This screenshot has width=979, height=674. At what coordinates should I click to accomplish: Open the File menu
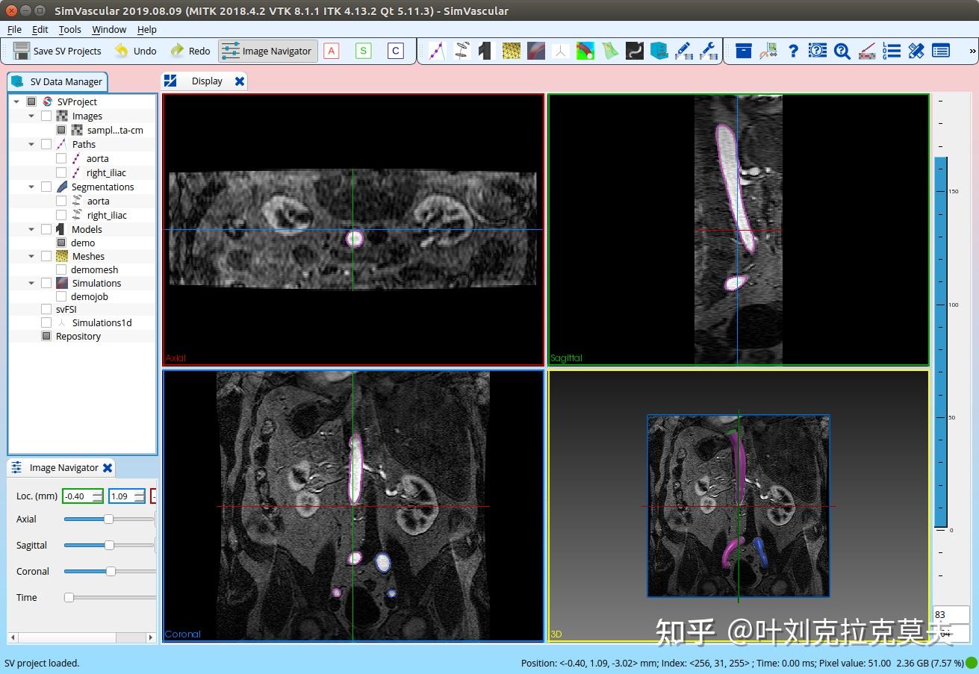click(x=14, y=29)
